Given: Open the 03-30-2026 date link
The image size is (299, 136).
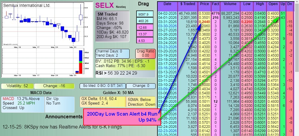Looking at the screenshot, I should click(167, 26).
